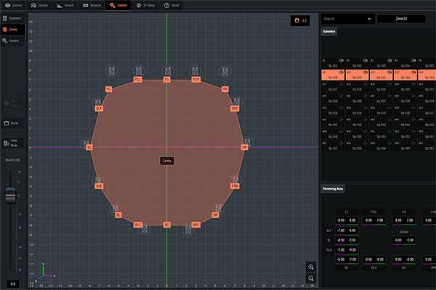Click the Master volume fader handle
Screen dimensions: 436x290
(x=11, y=195)
